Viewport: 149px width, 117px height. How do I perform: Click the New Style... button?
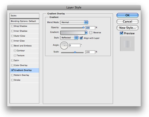click(x=128, y=28)
